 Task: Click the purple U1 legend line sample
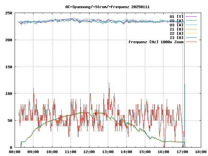pos(191,16)
